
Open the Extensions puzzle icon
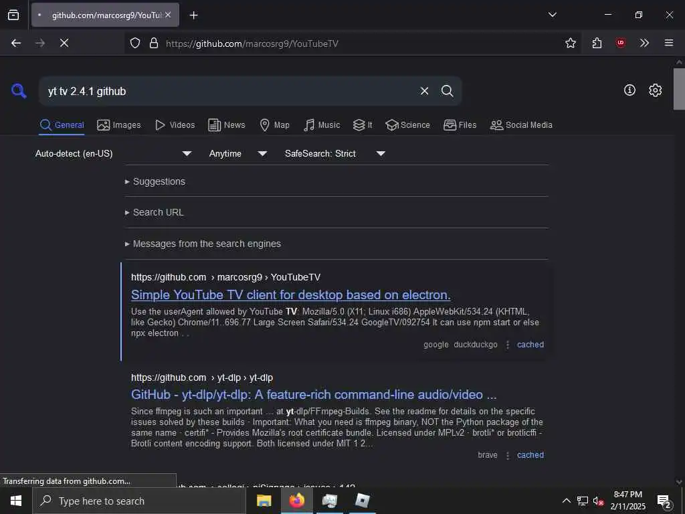point(597,43)
